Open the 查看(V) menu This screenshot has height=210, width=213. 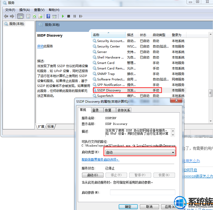click(x=39, y=10)
